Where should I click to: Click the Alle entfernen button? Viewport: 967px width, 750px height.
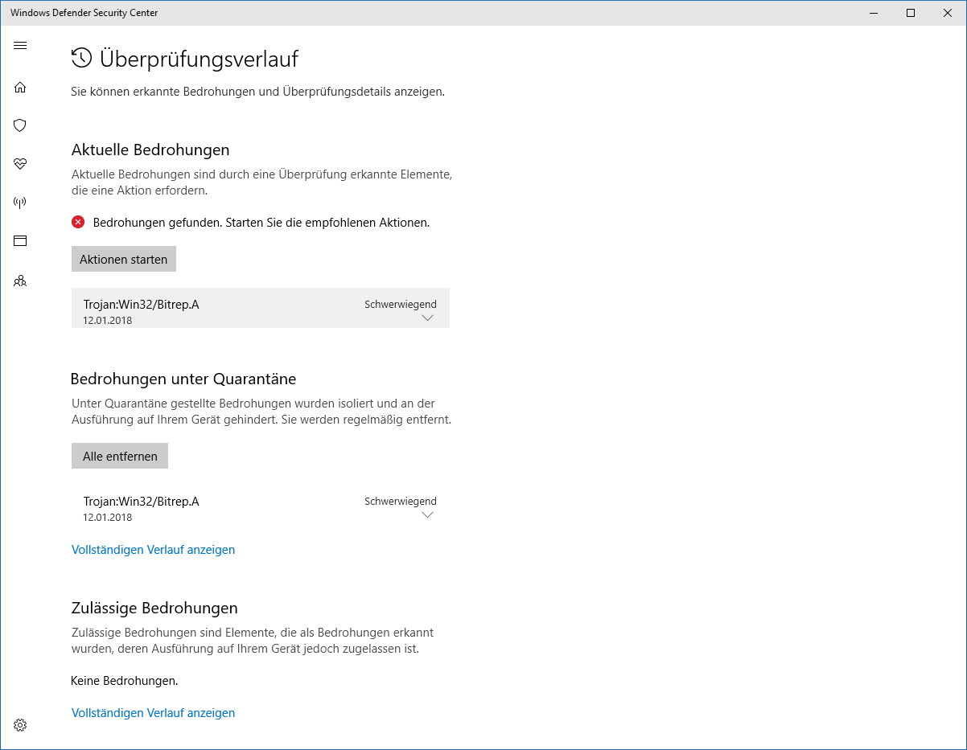click(120, 456)
